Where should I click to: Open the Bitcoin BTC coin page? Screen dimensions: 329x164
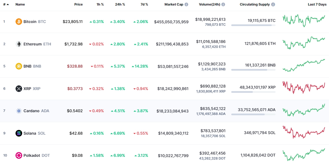(31, 22)
